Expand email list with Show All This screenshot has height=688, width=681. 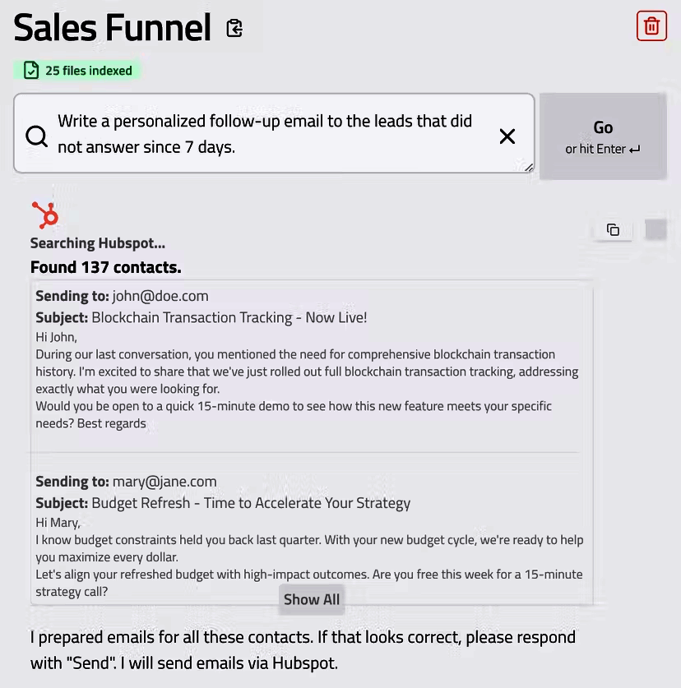[x=312, y=599]
